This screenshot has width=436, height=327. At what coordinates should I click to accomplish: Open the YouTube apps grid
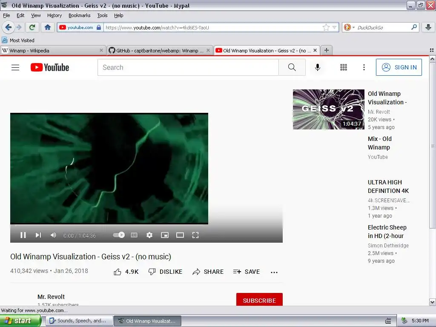click(x=344, y=67)
